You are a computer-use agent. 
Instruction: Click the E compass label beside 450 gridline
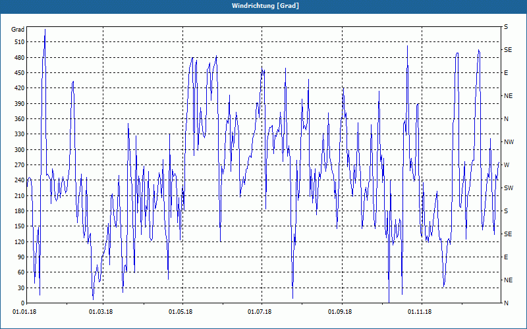pyautogui.click(x=506, y=73)
